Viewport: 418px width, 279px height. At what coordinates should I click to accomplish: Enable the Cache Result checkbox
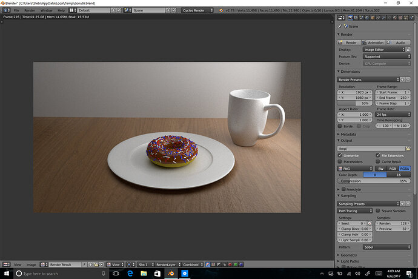(378, 161)
